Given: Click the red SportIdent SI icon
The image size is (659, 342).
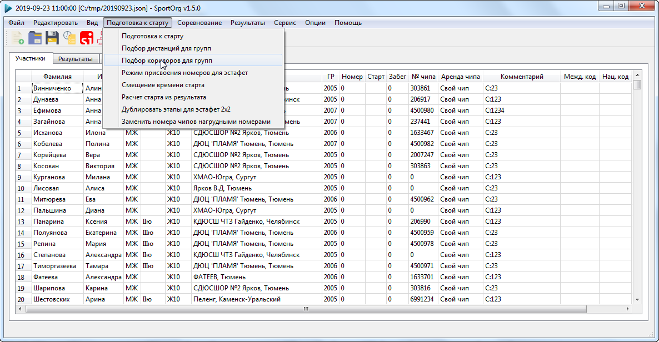Looking at the screenshot, I should (x=87, y=38).
